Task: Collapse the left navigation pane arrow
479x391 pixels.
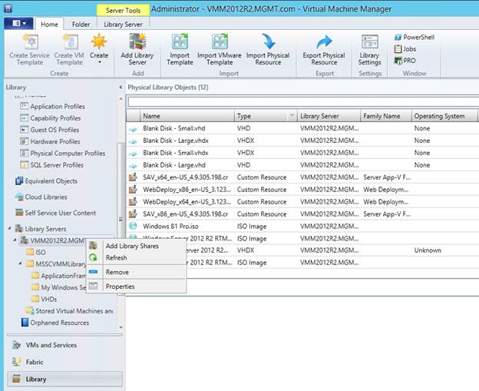Action: (x=121, y=88)
